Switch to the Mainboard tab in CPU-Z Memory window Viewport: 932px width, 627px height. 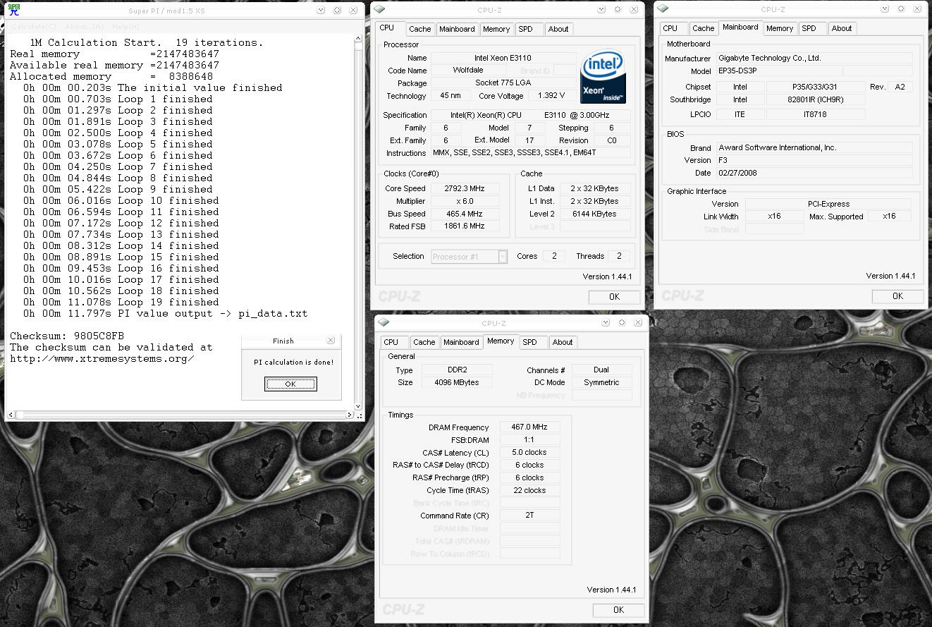click(x=461, y=342)
